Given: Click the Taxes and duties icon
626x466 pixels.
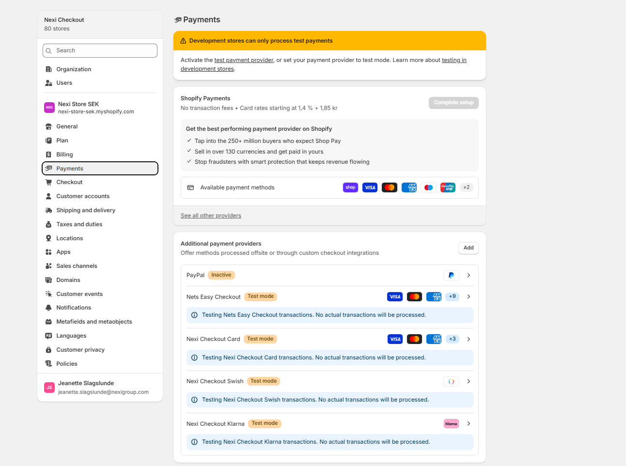Looking at the screenshot, I should pos(48,224).
